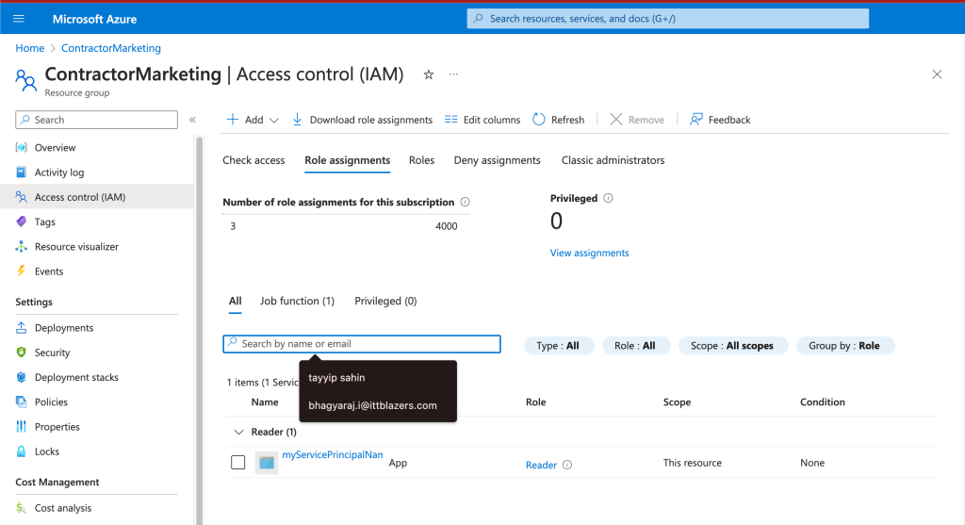Click the Cost analysis icon
The image size is (965, 525).
pos(22,508)
